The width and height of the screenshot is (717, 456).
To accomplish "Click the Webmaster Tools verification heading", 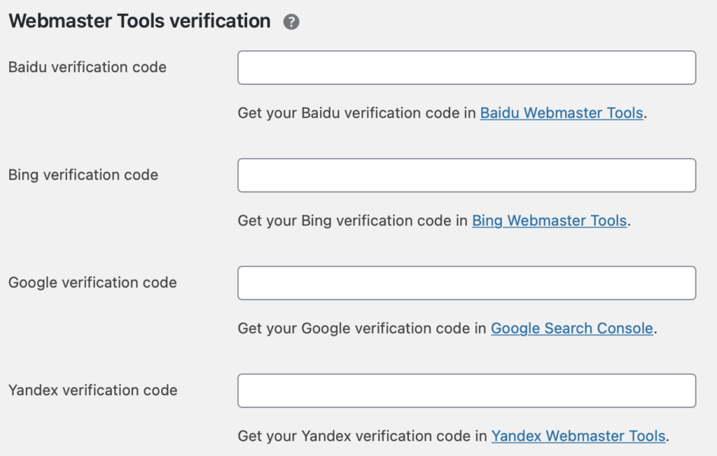I will 138,20.
